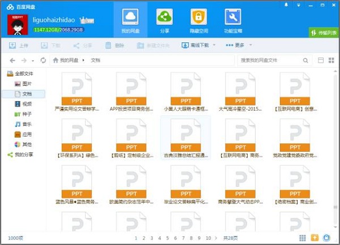340x245 pixels.
Task: Select 图片 (Pictures) in the sidebar
Action: tap(26, 84)
